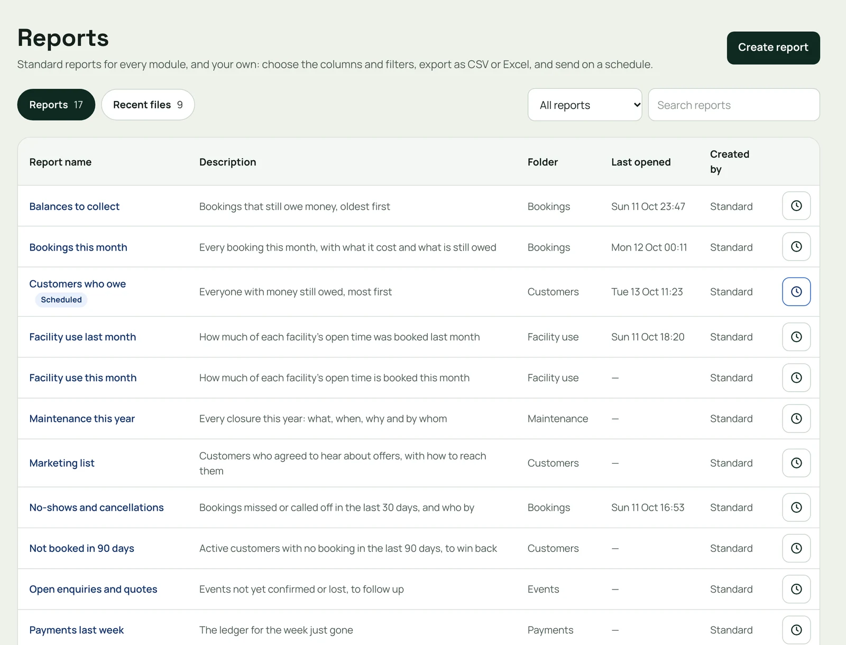The height and width of the screenshot is (645, 846).
Task: Click clock icon for No-shows and cancellations
Action: 796,507
